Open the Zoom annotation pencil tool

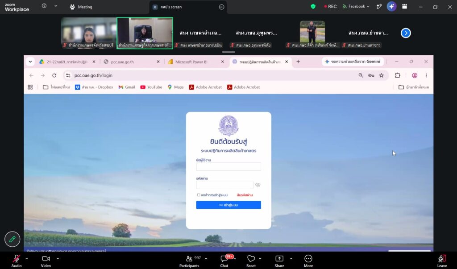(12, 239)
